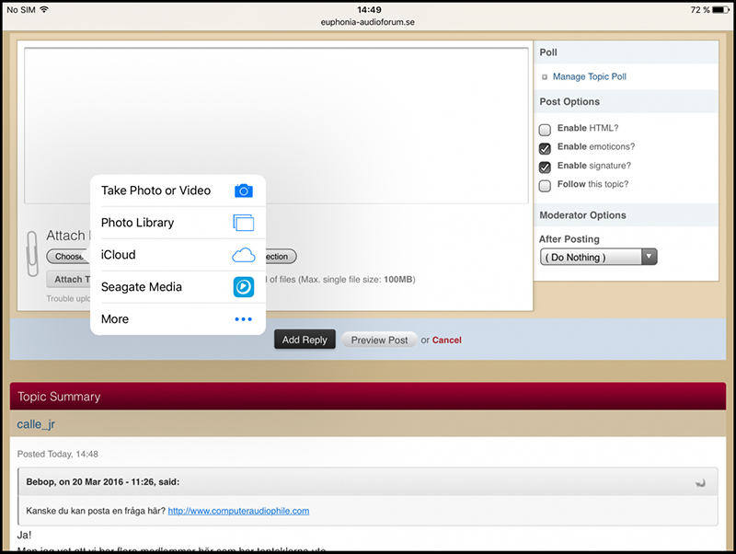This screenshot has height=554, width=736.
Task: Click the quote reply arrow icon
Action: pos(701,482)
